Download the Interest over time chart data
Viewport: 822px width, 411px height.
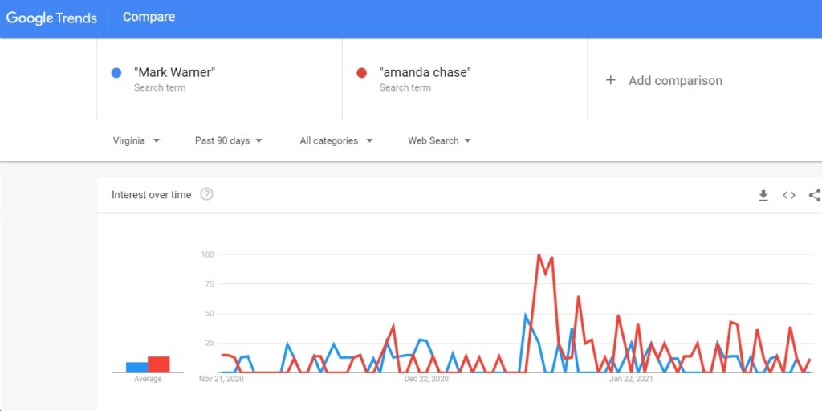tap(763, 195)
